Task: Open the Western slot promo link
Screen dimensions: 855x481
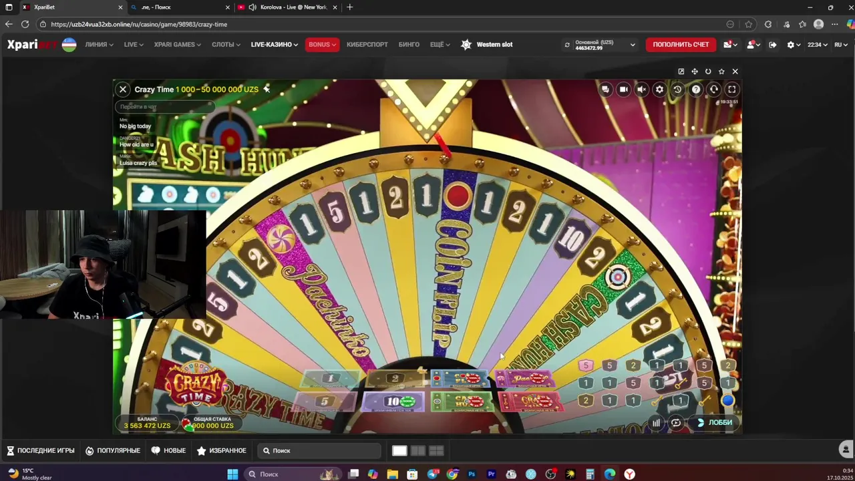Action: click(x=487, y=45)
